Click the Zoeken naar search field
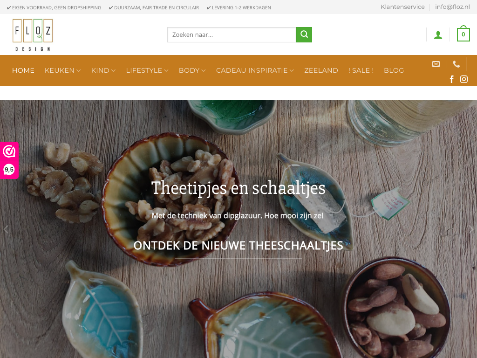477x358 pixels. click(232, 34)
